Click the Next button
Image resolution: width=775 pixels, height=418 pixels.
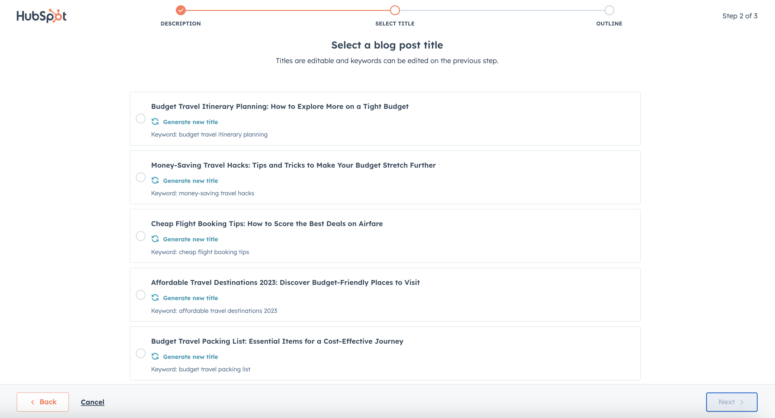pos(731,402)
